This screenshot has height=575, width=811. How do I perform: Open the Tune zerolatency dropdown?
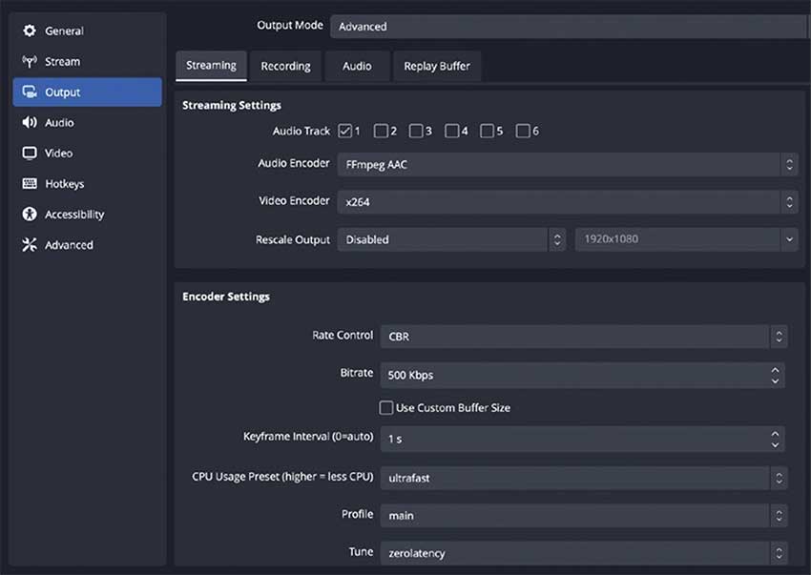pos(582,552)
